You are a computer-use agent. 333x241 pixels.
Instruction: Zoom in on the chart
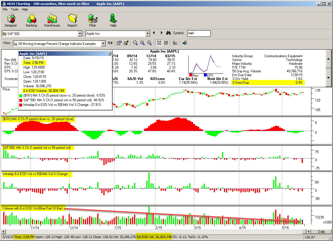point(142,43)
